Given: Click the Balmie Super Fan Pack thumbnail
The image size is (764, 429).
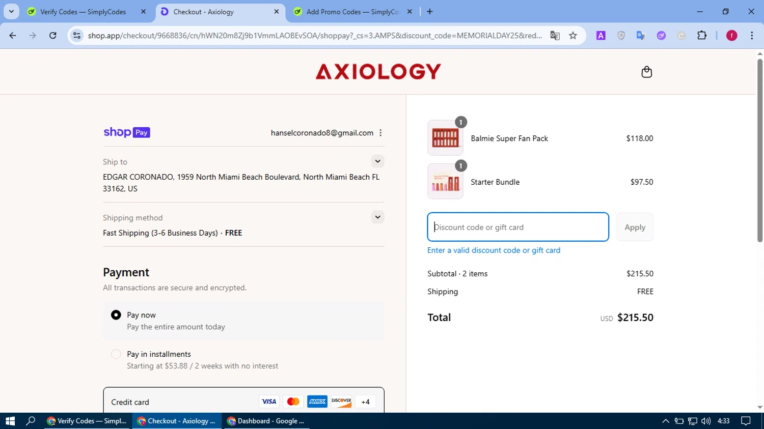Looking at the screenshot, I should point(445,138).
